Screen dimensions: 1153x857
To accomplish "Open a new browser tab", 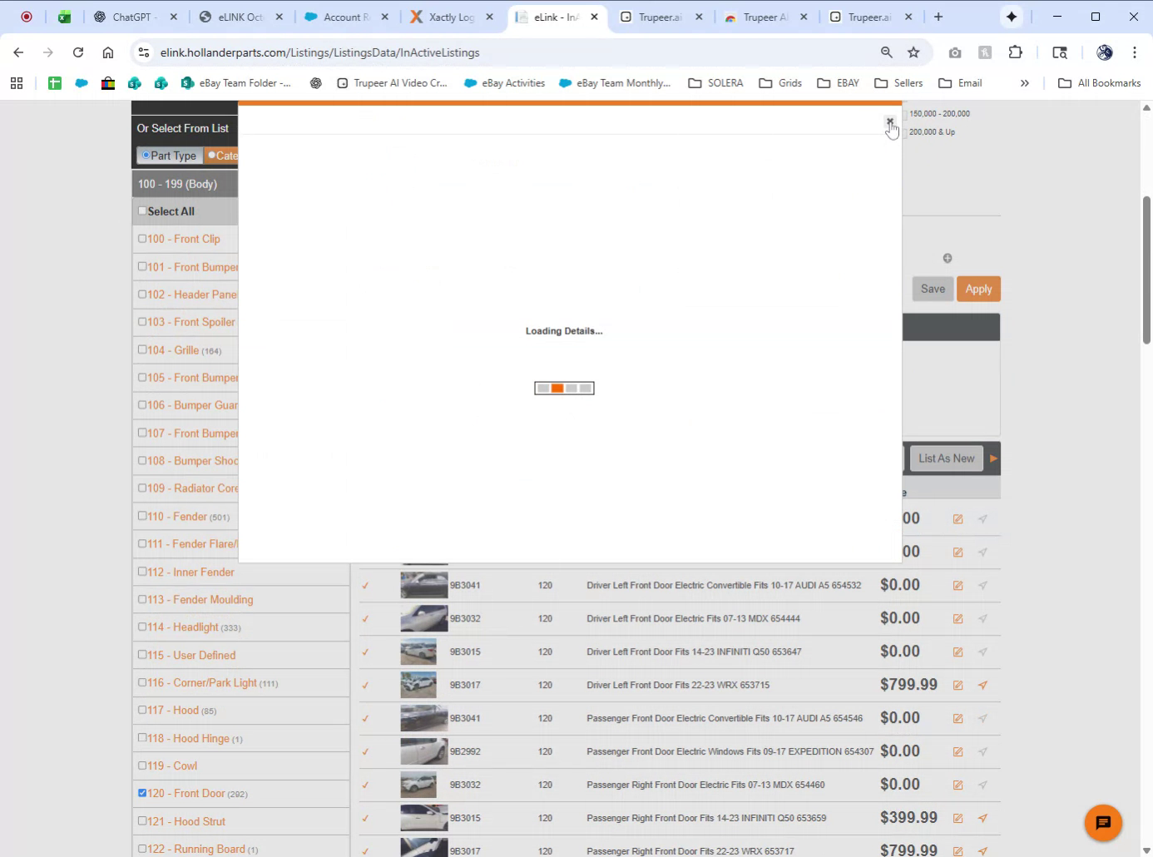I will point(938,17).
